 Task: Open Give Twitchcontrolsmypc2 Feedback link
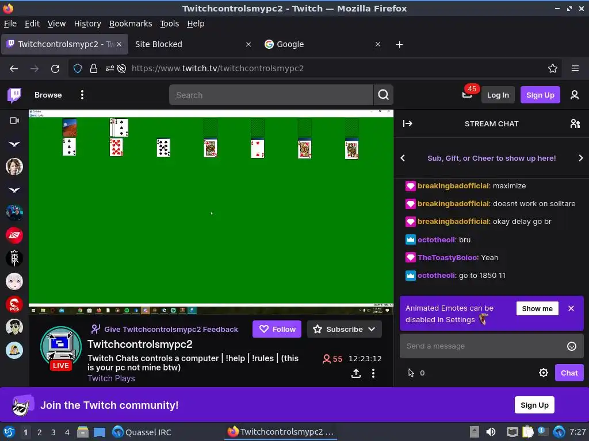click(x=165, y=329)
